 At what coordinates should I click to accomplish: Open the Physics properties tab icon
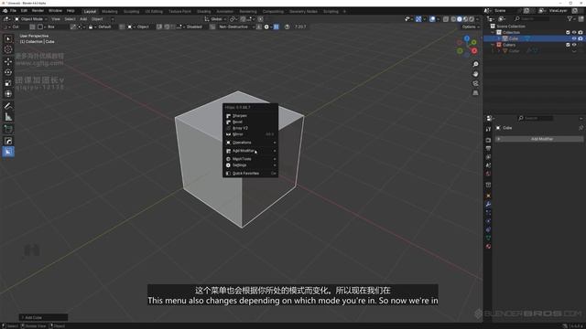click(x=488, y=221)
